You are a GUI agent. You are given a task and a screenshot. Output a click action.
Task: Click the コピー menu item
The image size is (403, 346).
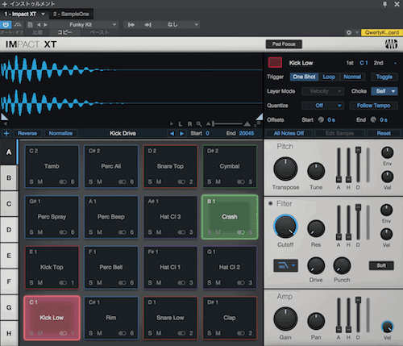64,32
